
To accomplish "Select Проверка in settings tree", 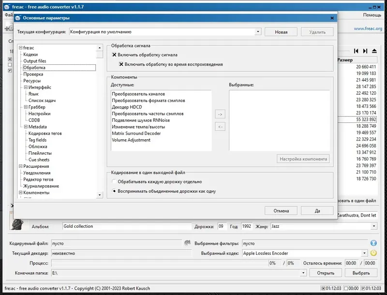I will pos(33,74).
